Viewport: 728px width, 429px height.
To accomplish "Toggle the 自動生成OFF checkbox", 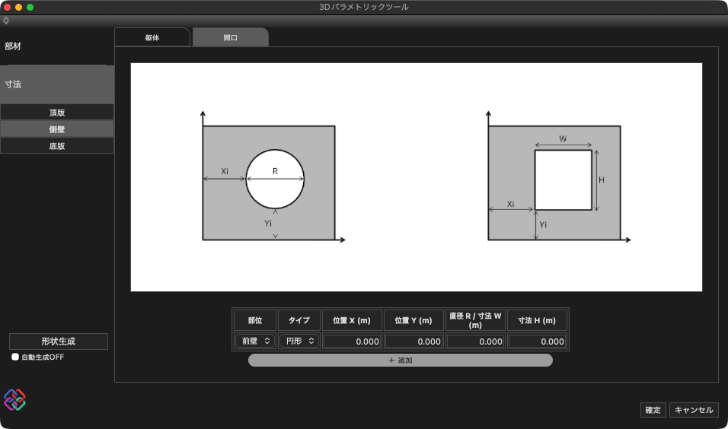I will [15, 357].
